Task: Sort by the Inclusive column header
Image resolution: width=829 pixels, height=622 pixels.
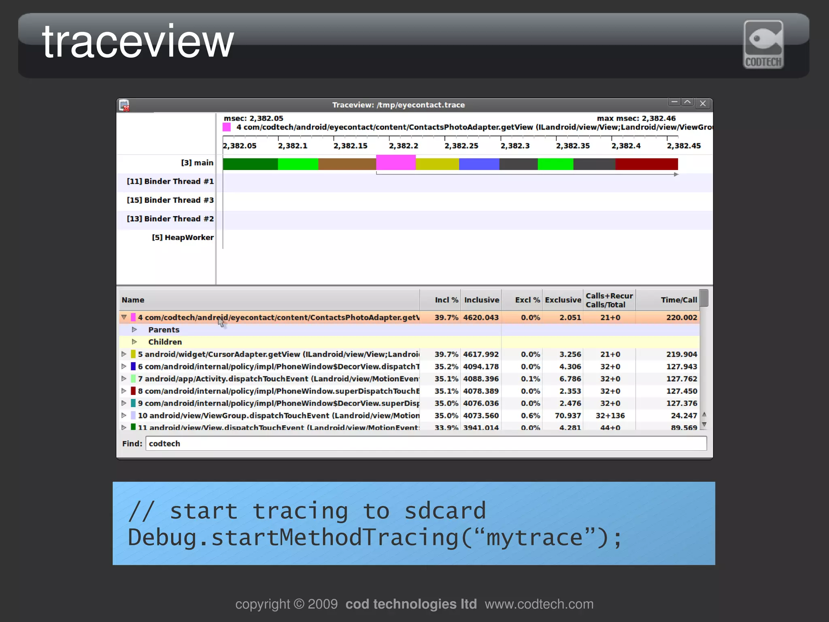Action: (481, 300)
